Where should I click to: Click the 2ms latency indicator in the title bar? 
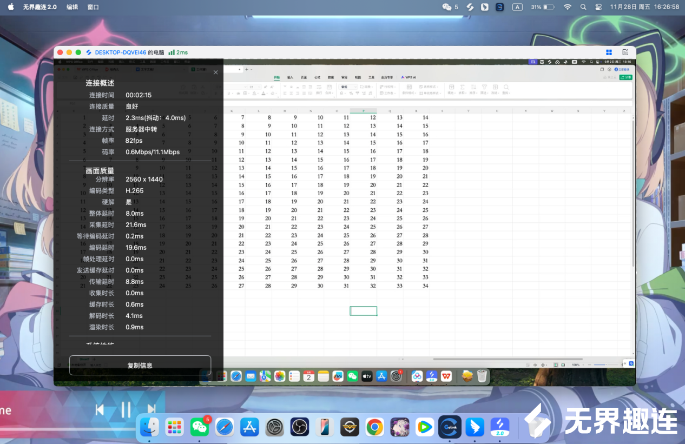click(178, 52)
